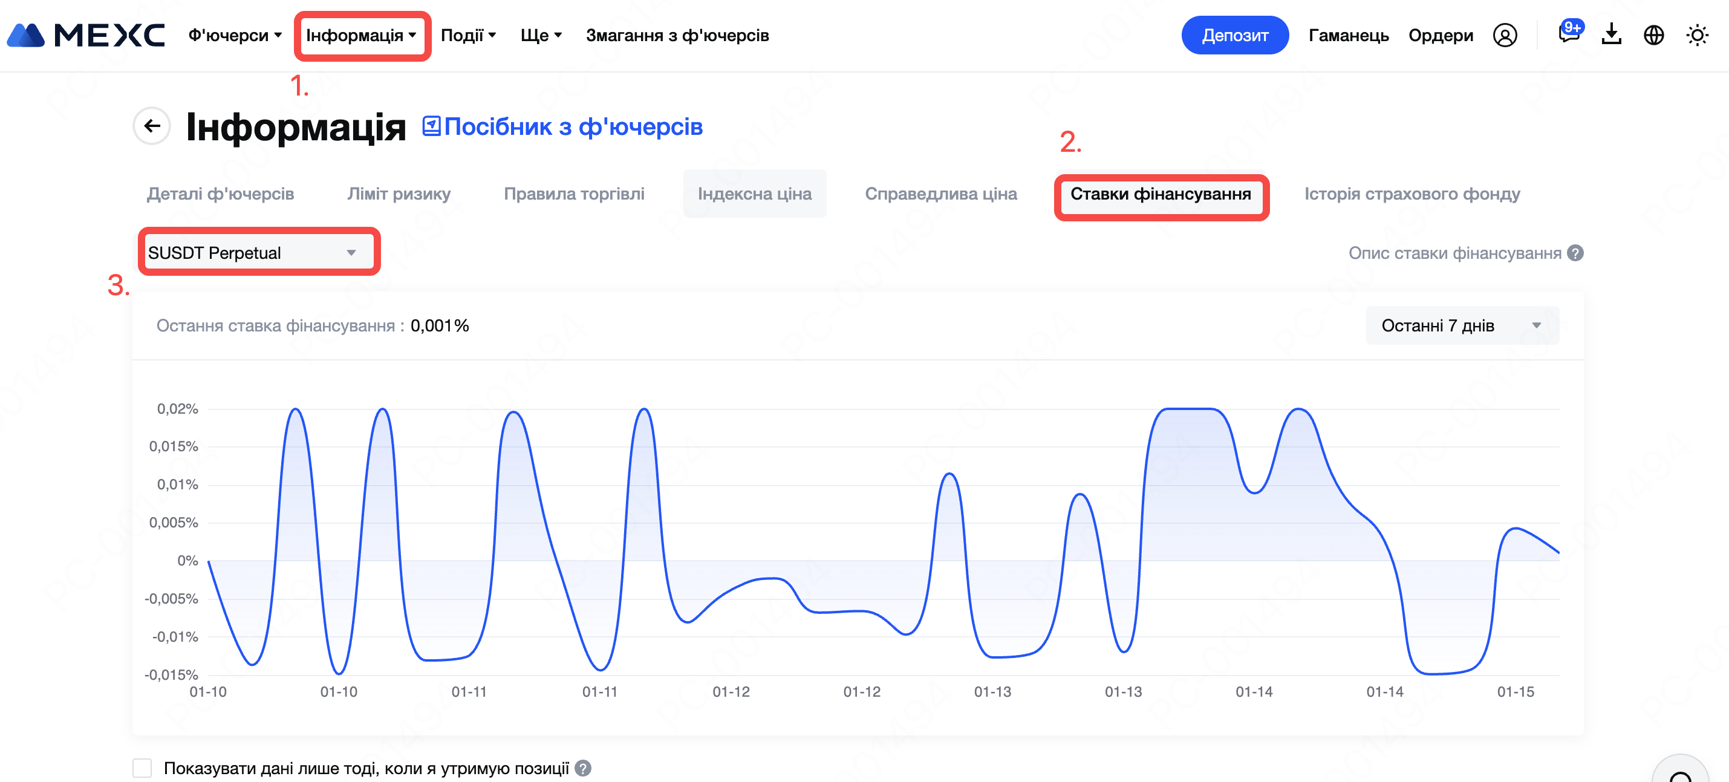This screenshot has width=1729, height=782.
Task: Open the language globe icon
Action: (x=1653, y=35)
